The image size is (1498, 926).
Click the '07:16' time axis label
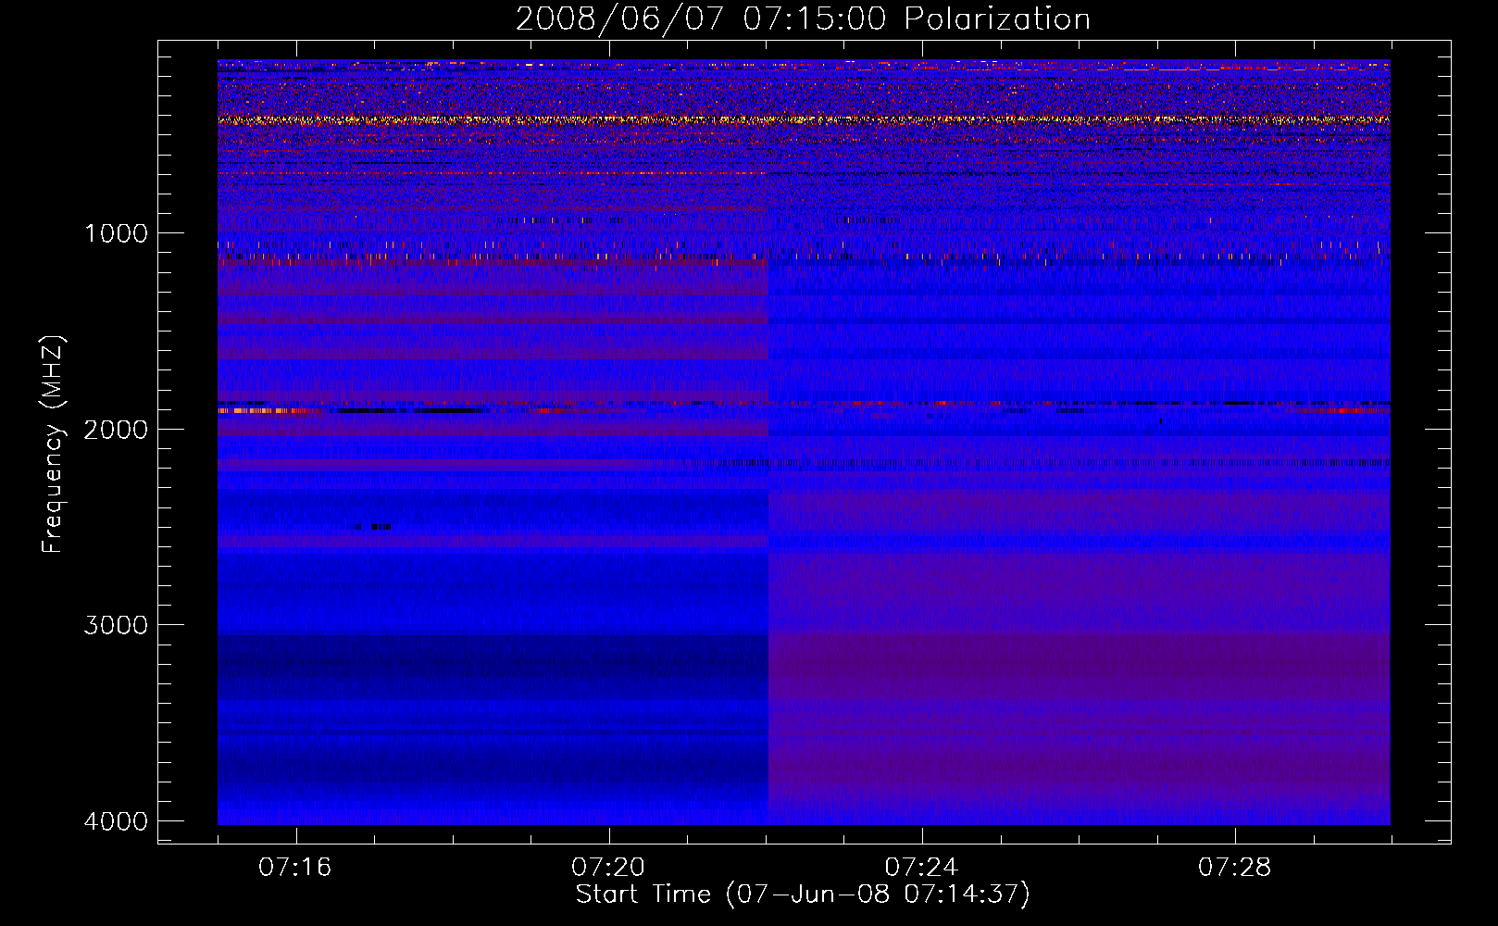(295, 868)
